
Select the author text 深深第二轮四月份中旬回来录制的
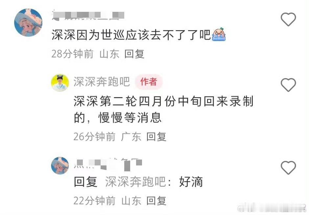click(x=163, y=109)
